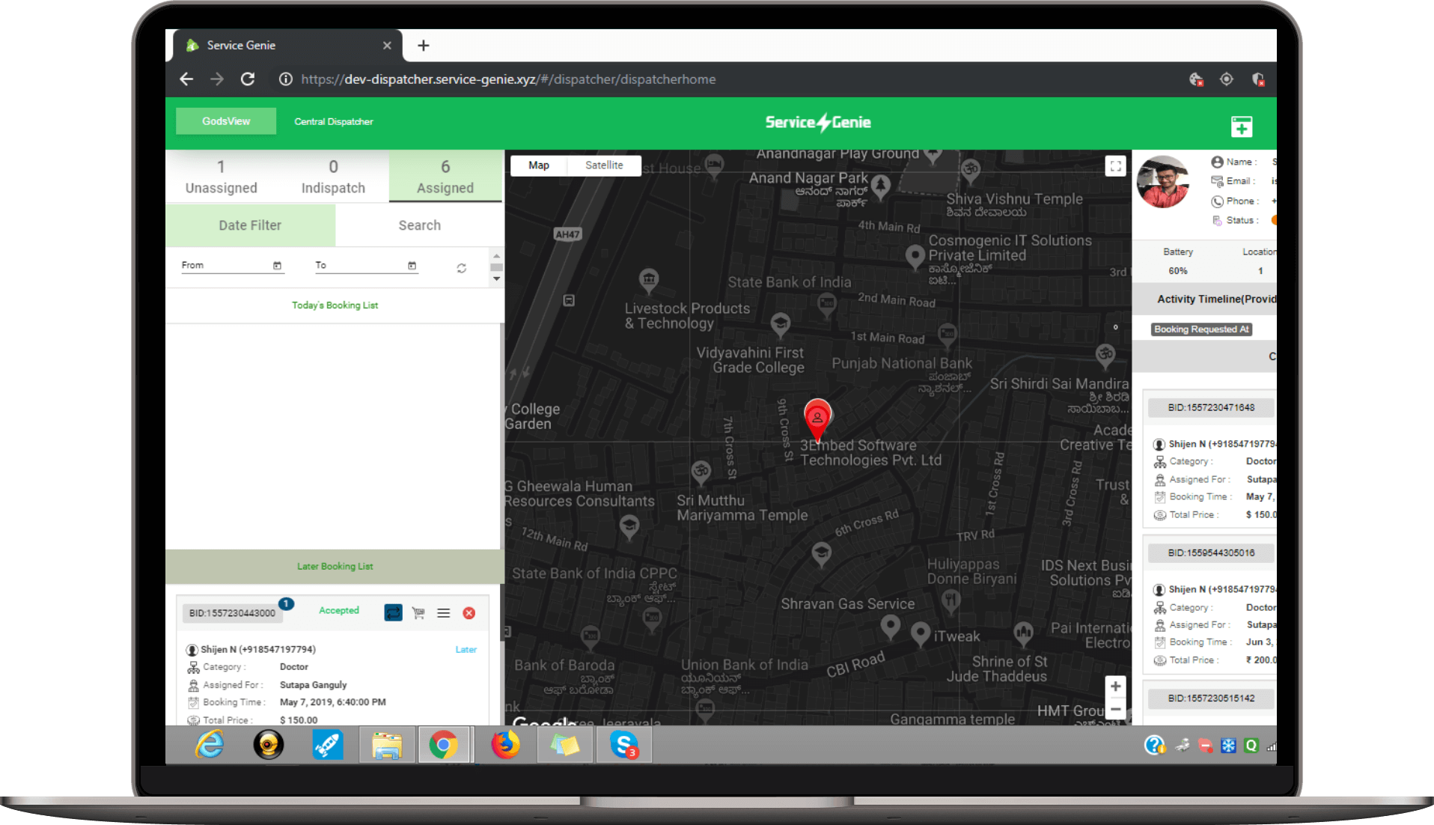Screen dimensions: 1434x825
Task: Click Today's Booking List heading
Action: (335, 305)
